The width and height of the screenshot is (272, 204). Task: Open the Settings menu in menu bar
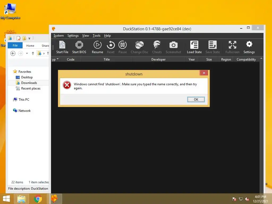pos(73,36)
